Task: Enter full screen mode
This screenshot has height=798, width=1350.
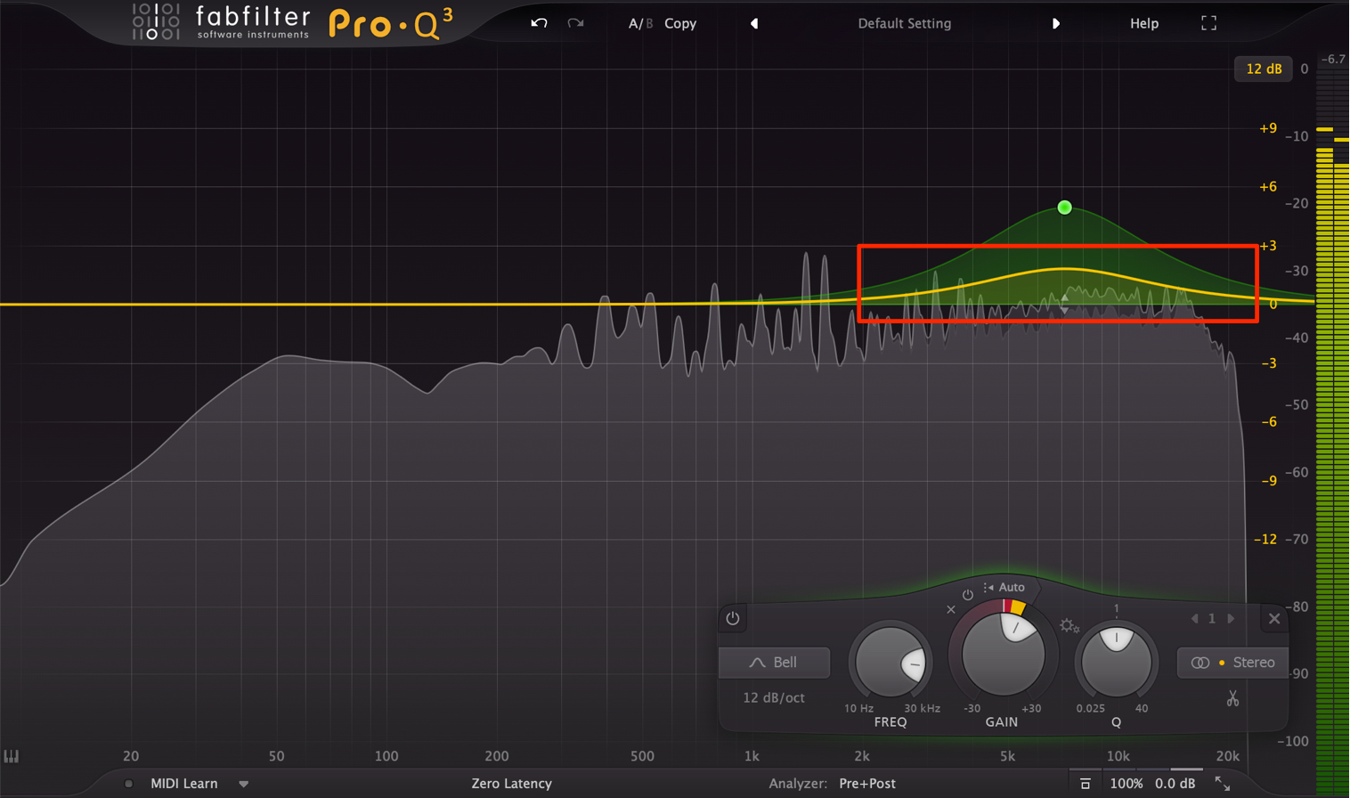Action: tap(1208, 24)
